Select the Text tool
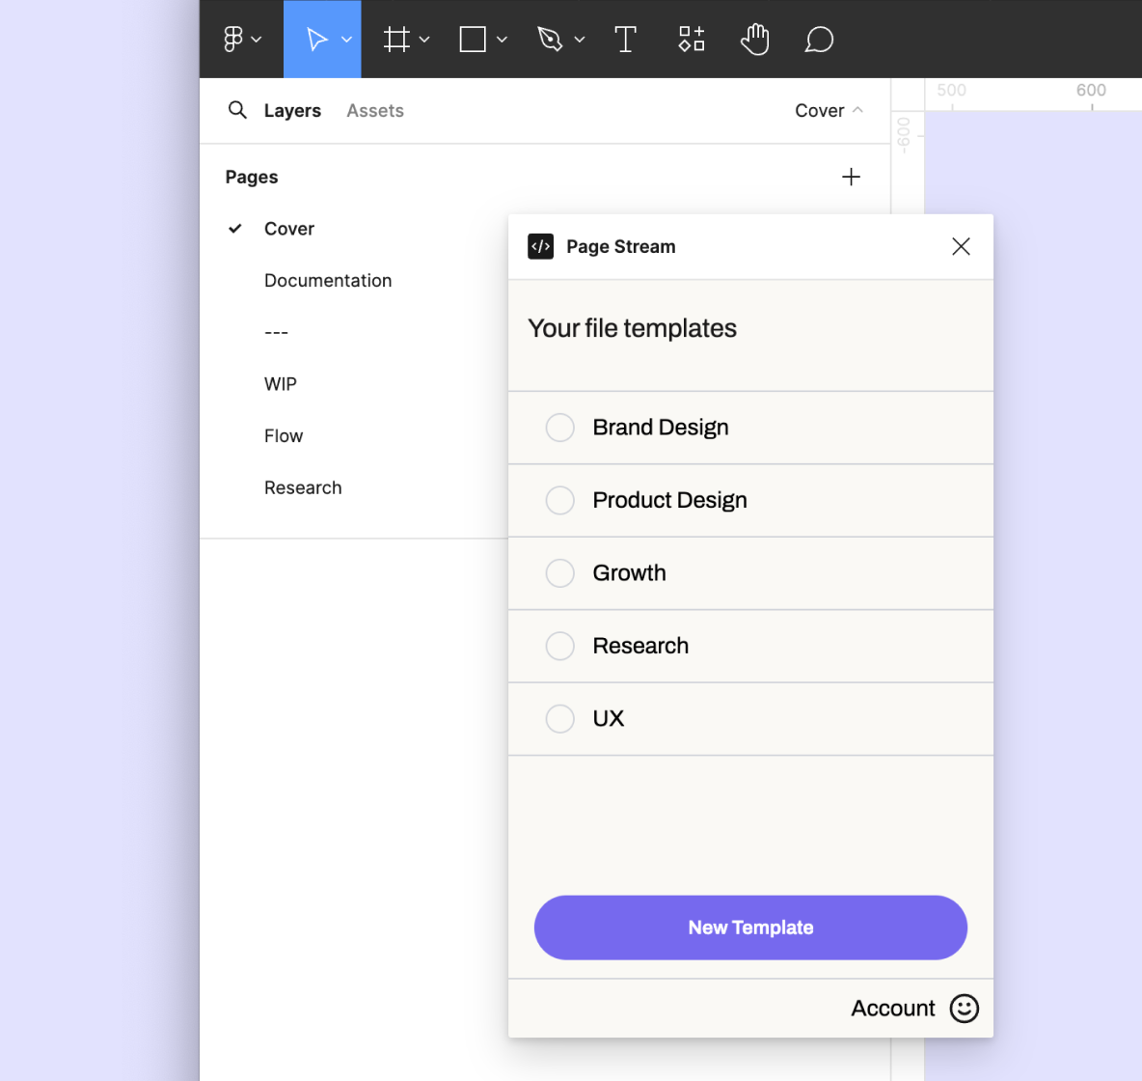1142x1081 pixels. pyautogui.click(x=625, y=39)
